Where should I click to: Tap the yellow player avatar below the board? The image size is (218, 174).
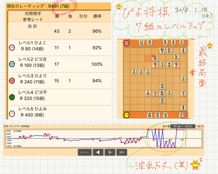click(x=126, y=115)
